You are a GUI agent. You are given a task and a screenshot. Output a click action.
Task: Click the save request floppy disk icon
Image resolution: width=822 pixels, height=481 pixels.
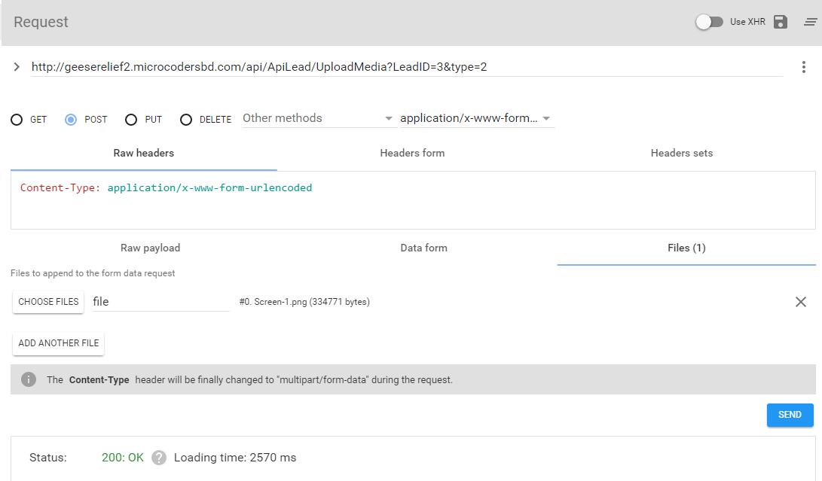click(x=781, y=22)
